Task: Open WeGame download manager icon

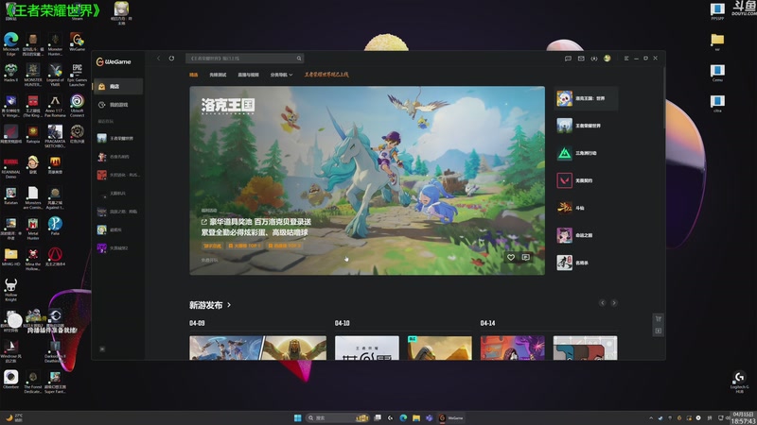Action: [x=594, y=59]
